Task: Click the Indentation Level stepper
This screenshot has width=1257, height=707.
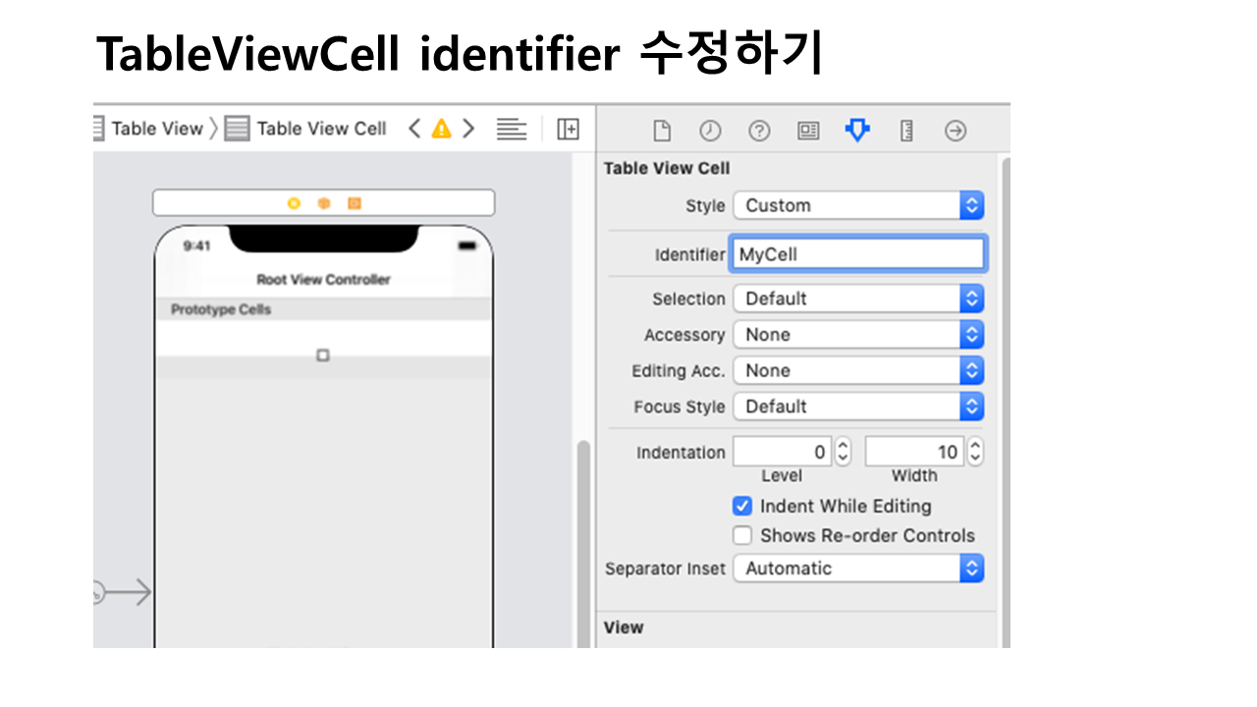Action: [x=843, y=452]
